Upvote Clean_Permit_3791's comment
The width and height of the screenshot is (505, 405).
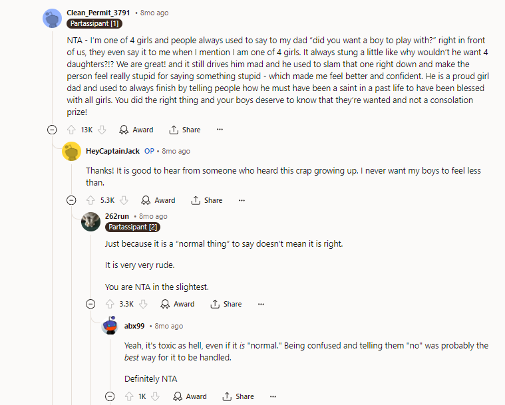pos(71,130)
